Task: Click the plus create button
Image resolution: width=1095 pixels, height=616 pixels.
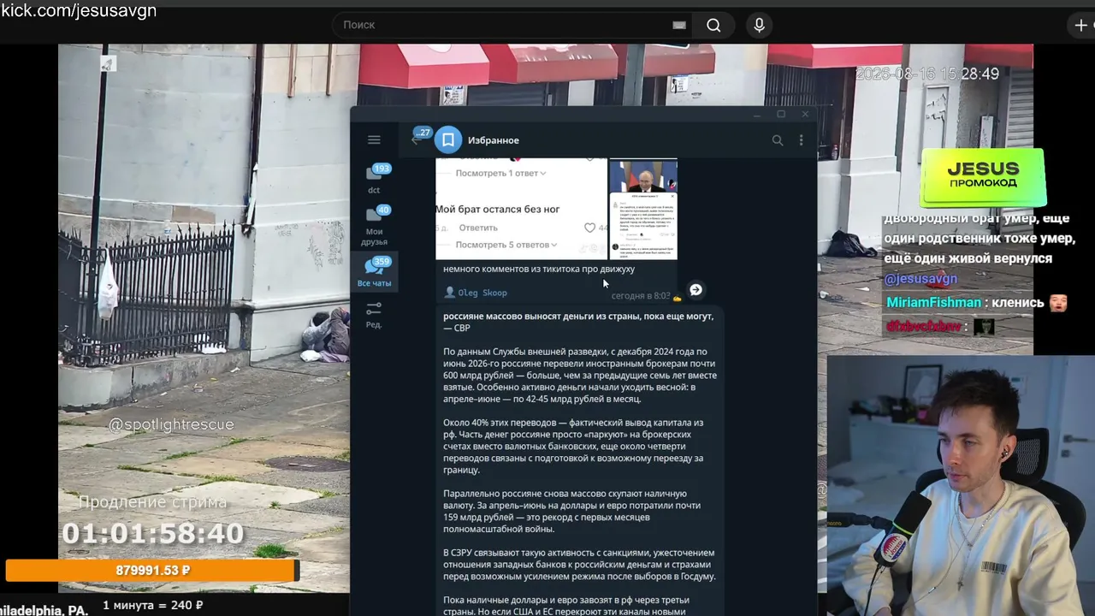Action: point(1080,25)
